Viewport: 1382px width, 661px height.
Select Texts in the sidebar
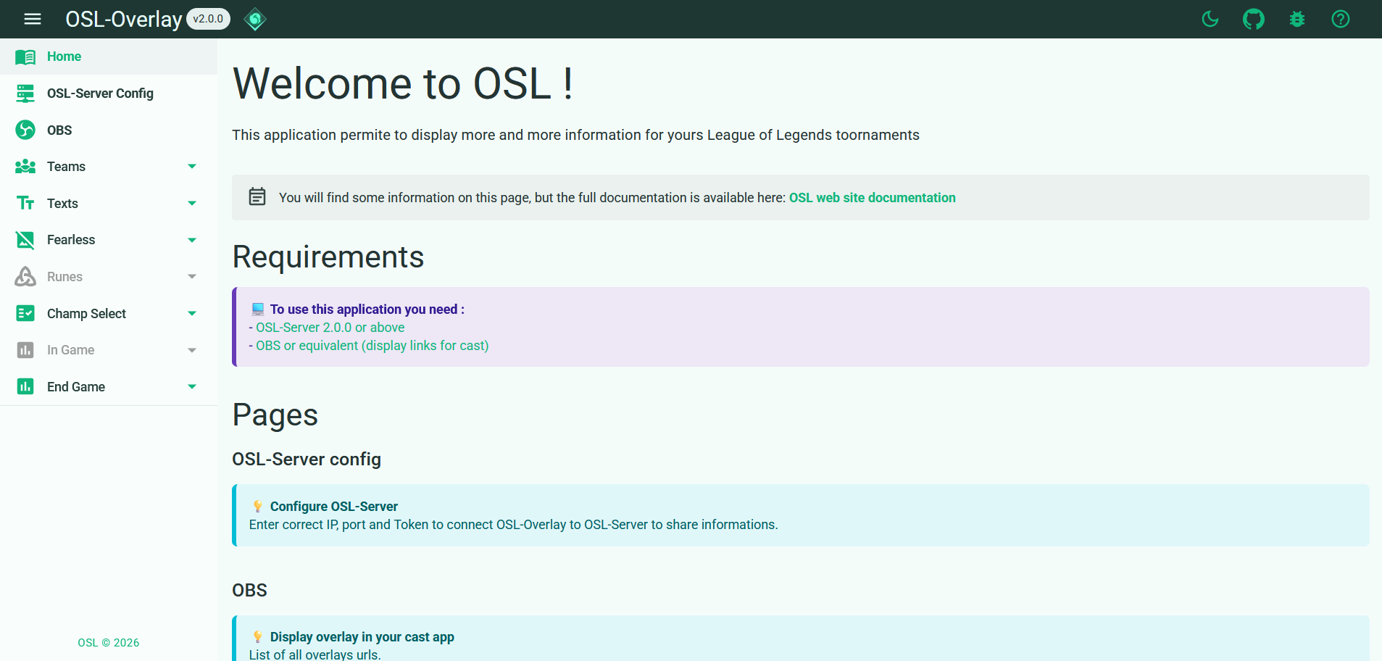[109, 204]
